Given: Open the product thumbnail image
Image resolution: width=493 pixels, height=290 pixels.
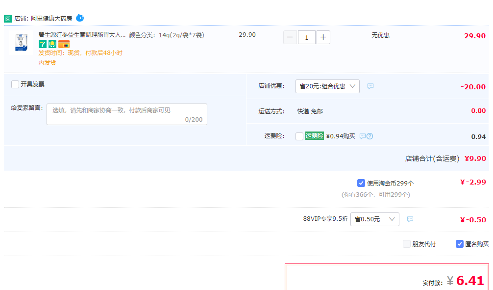Looking at the screenshot, I should point(21,43).
